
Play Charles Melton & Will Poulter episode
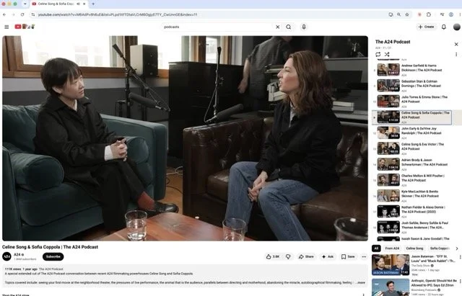(414, 180)
